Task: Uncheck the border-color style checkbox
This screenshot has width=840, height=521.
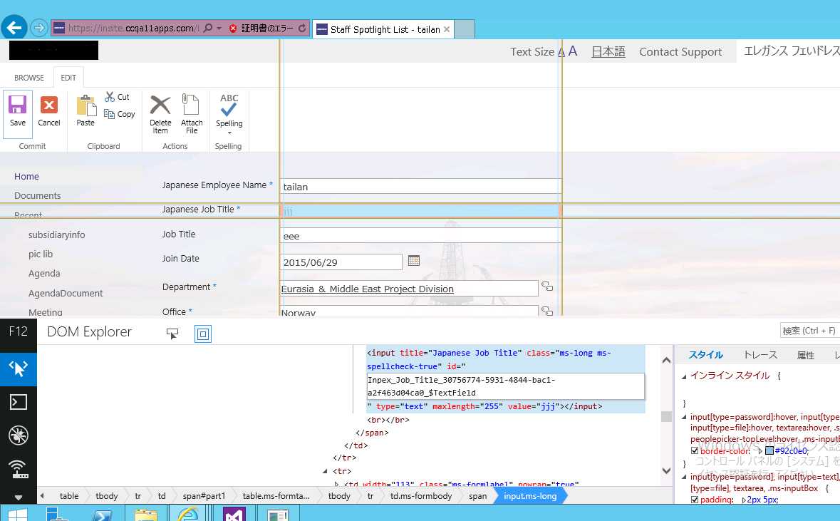Action: [x=695, y=451]
